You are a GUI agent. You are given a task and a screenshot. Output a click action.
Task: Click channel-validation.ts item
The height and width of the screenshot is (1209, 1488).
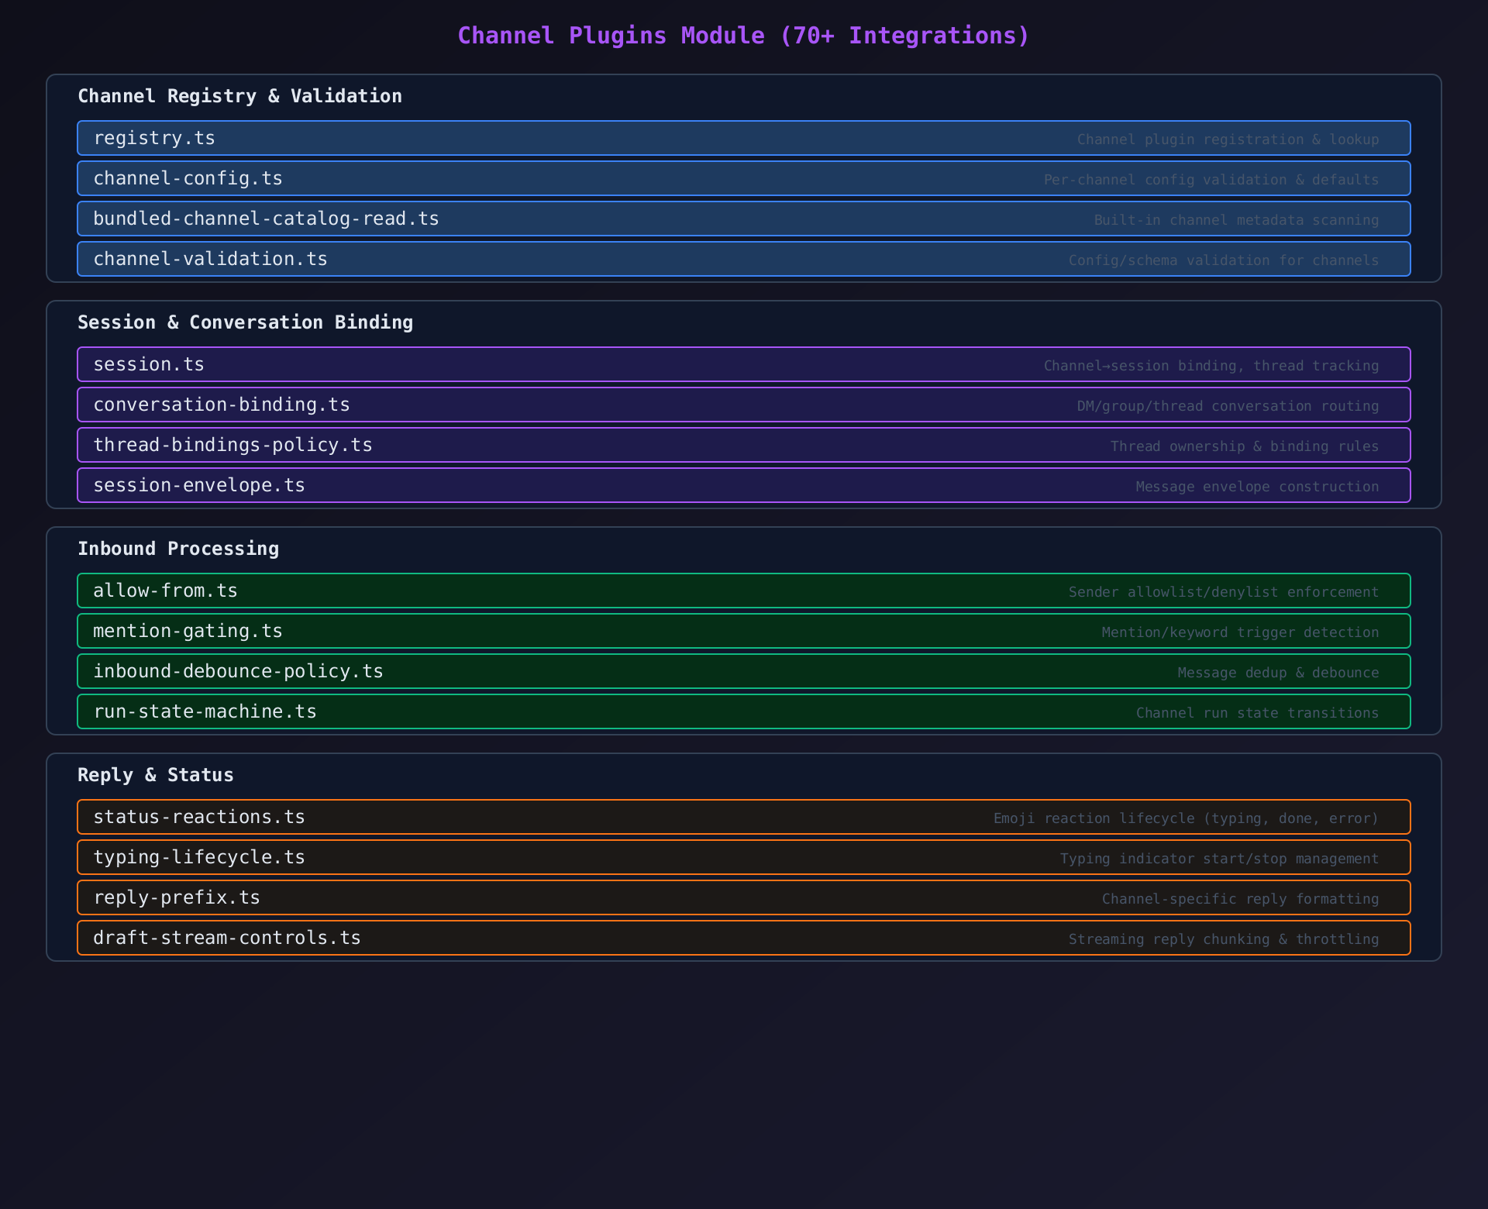click(743, 259)
